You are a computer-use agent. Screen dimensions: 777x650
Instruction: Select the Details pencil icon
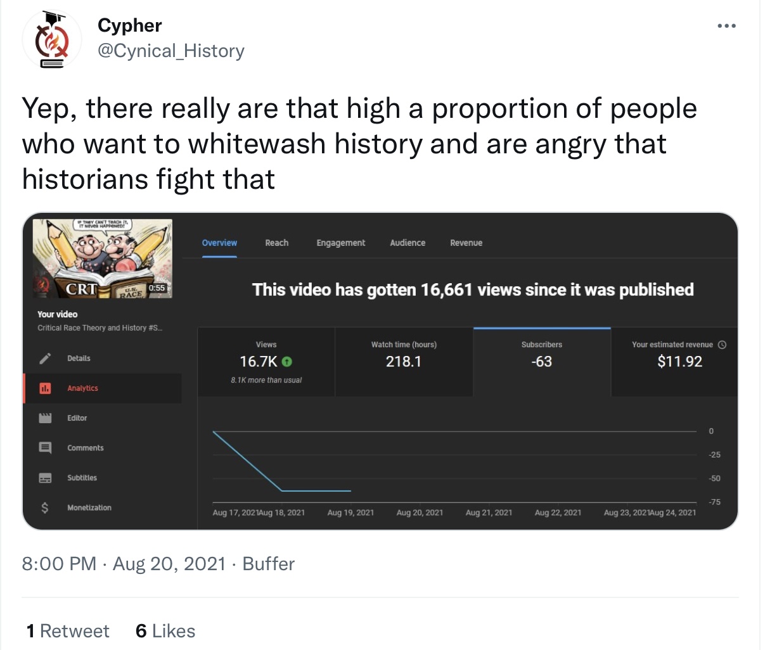45,359
